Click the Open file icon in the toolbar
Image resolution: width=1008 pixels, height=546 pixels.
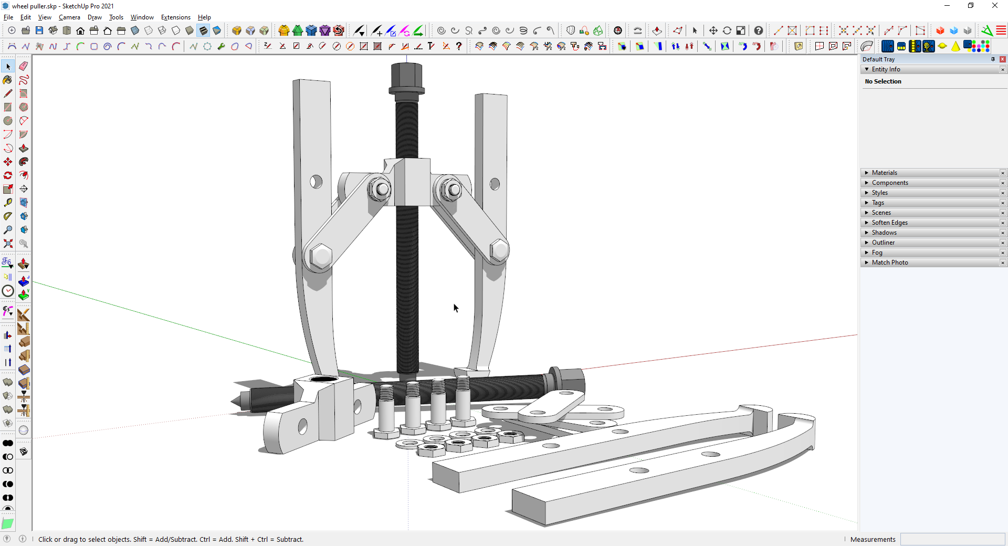[26, 30]
